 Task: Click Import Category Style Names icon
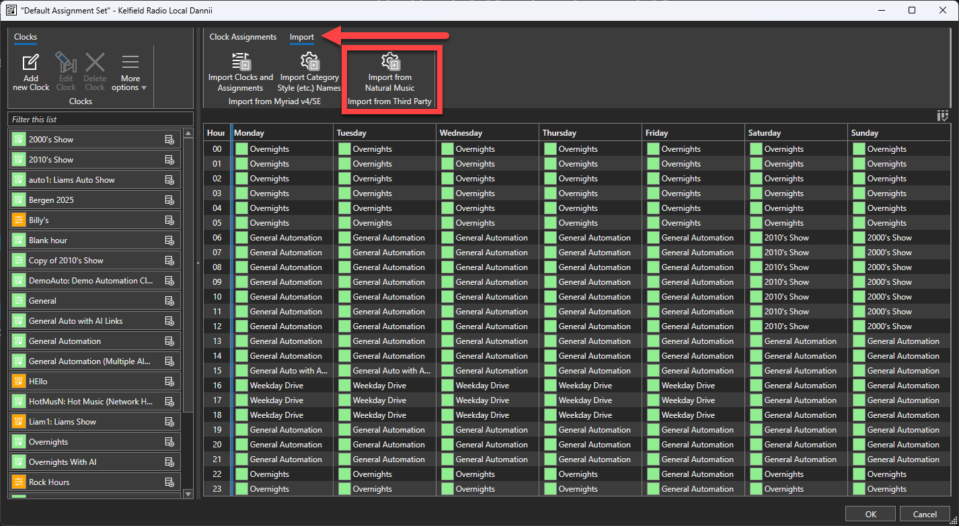(309, 62)
